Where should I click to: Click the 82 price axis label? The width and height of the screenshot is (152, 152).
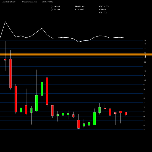click(x=144, y=98)
